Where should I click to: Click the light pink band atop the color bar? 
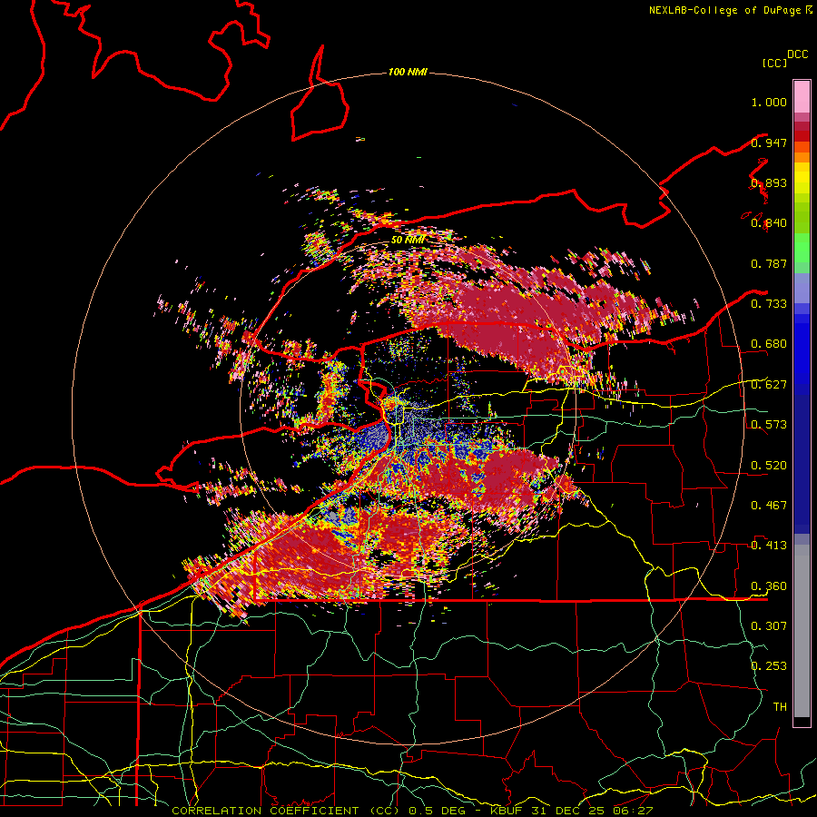[802, 96]
